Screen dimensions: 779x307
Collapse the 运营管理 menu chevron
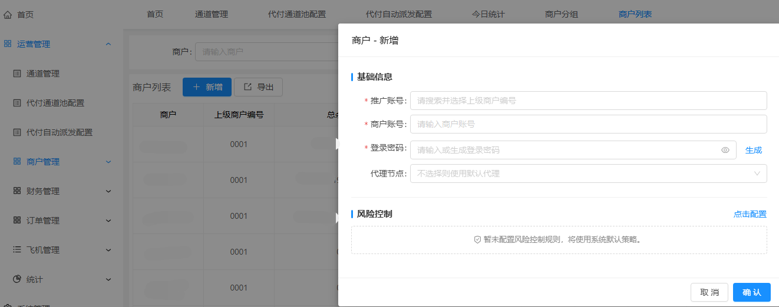pos(108,44)
